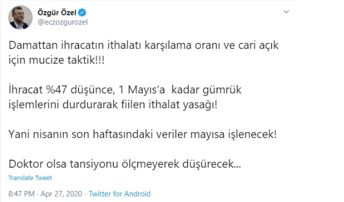Click the blue verified badge icon

82,13
